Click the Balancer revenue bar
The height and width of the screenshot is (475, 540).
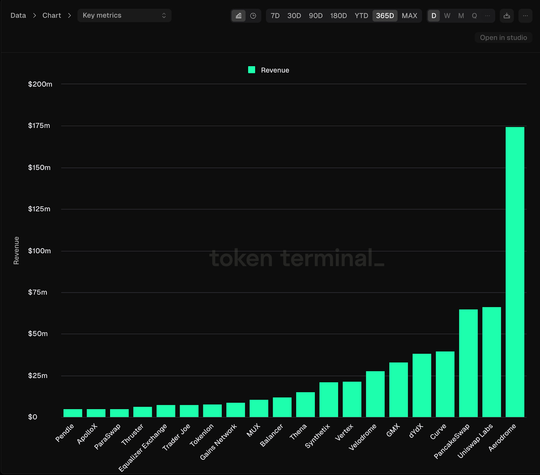coord(282,407)
